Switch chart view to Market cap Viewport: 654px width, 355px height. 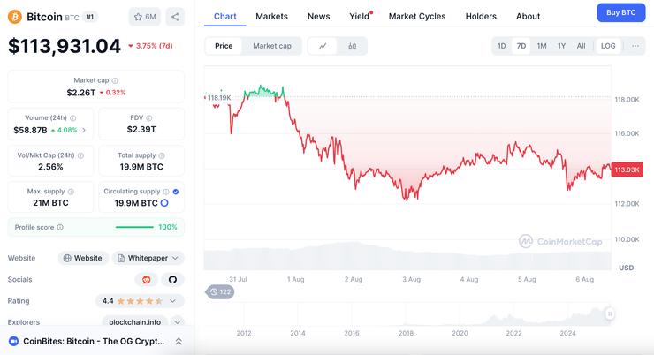[x=272, y=46]
